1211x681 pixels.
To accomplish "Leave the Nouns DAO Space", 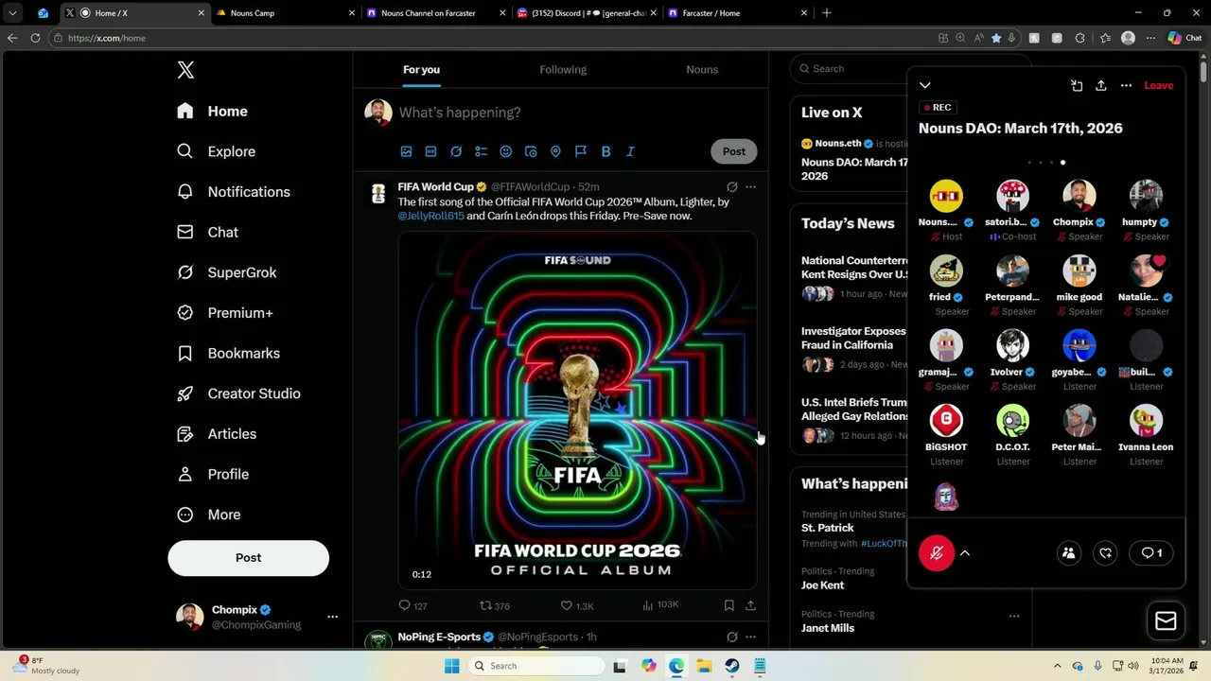I will pyautogui.click(x=1158, y=85).
